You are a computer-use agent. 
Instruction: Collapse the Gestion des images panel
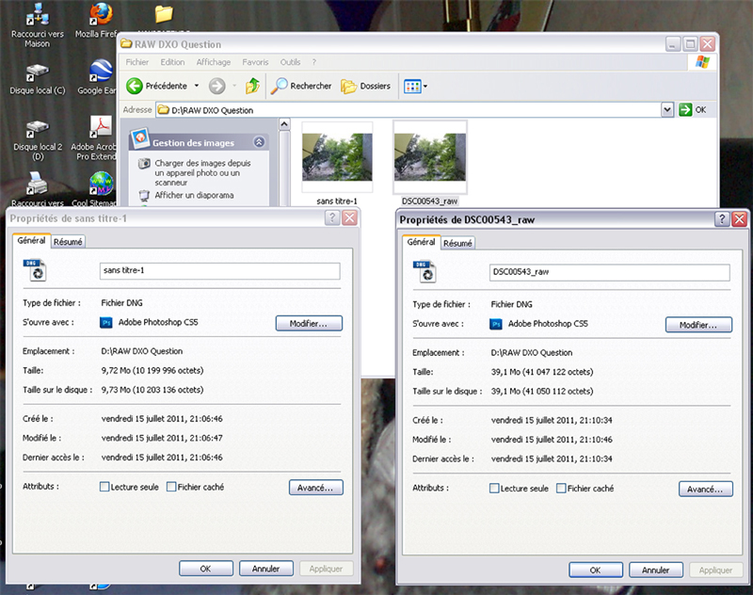[260, 142]
